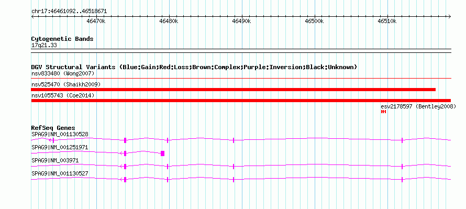Select NM_001130527 exon just before 46490k
The image size is (466, 209).
(234, 180)
